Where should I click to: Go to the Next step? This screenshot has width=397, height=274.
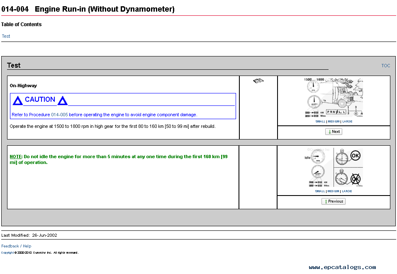click(334, 132)
